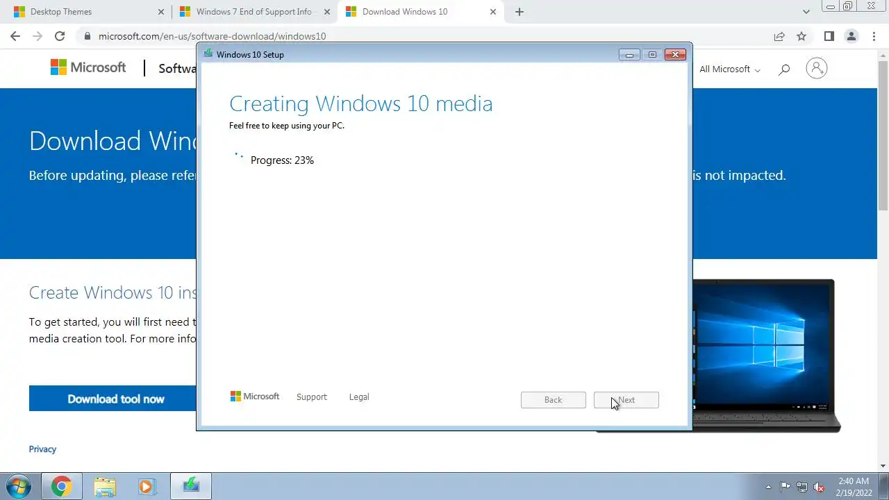The image size is (889, 500).
Task: Reload the Download Windows 10 page
Action: click(60, 36)
